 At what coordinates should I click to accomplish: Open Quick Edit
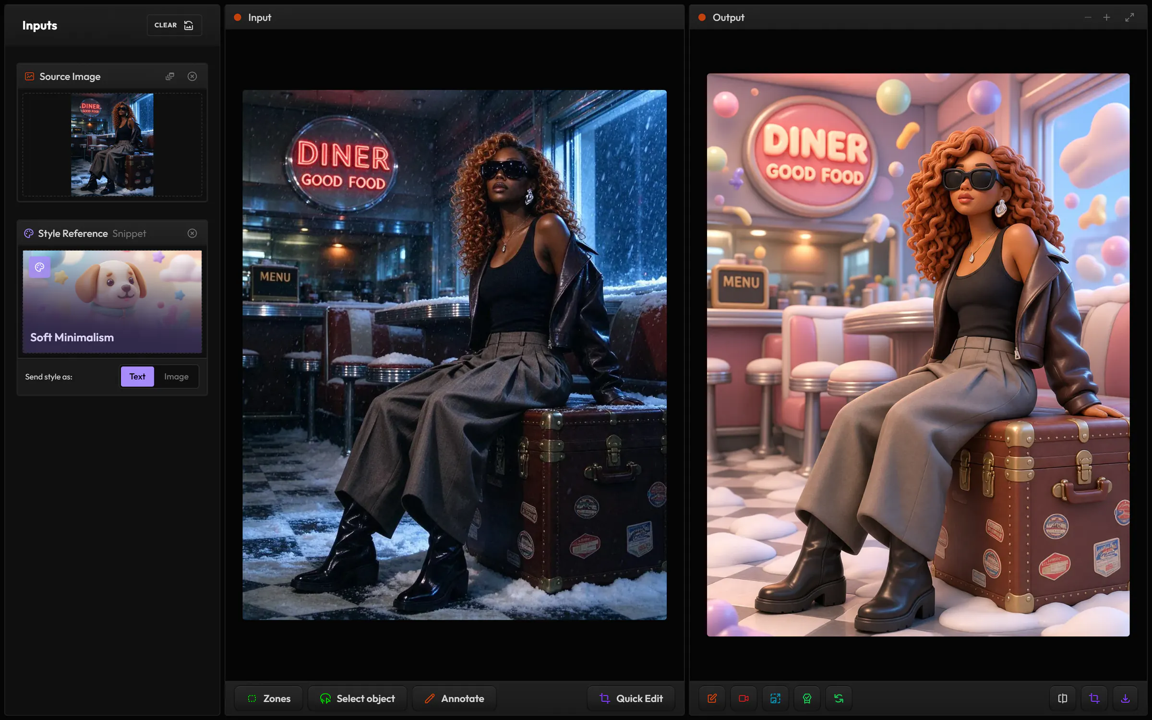(x=631, y=698)
